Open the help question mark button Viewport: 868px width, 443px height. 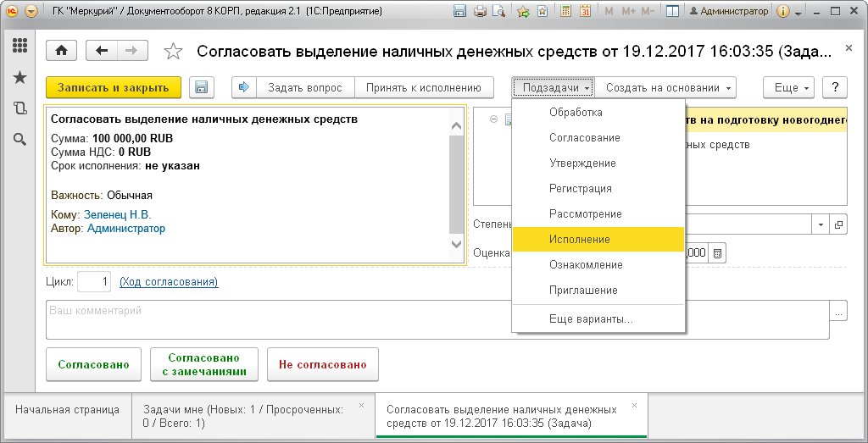pyautogui.click(x=835, y=87)
